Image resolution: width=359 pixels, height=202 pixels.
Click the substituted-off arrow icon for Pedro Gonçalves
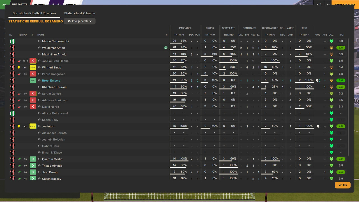point(33,74)
